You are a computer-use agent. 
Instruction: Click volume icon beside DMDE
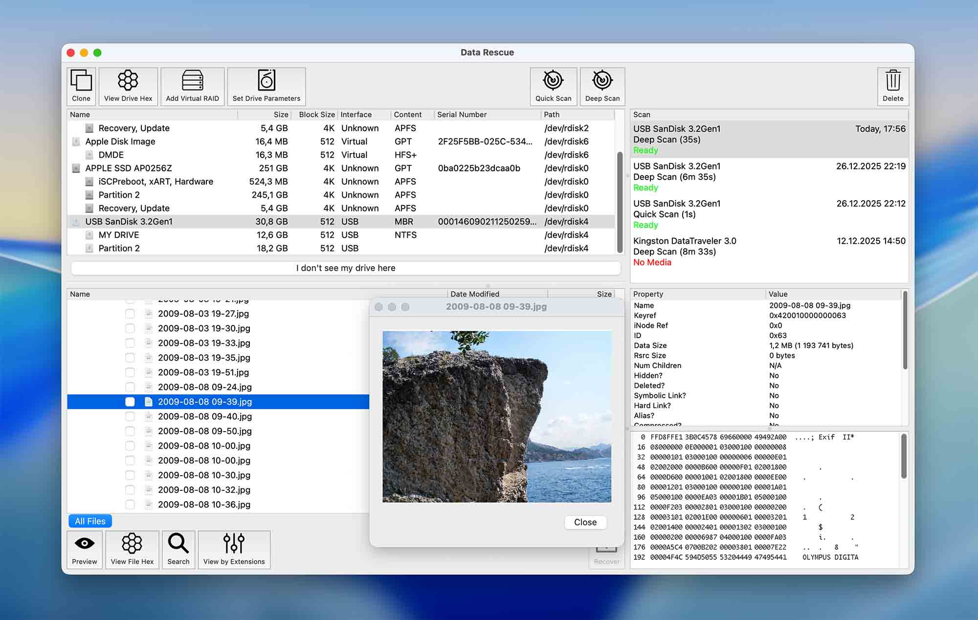[x=89, y=155]
